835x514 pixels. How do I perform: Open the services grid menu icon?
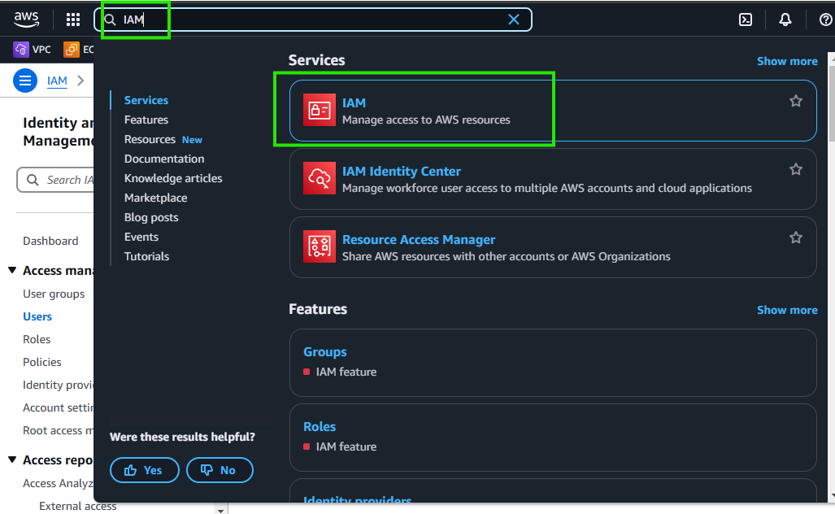[x=73, y=20]
